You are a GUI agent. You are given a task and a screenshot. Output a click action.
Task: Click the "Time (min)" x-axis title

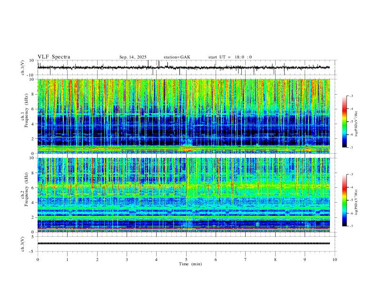pos(190,264)
